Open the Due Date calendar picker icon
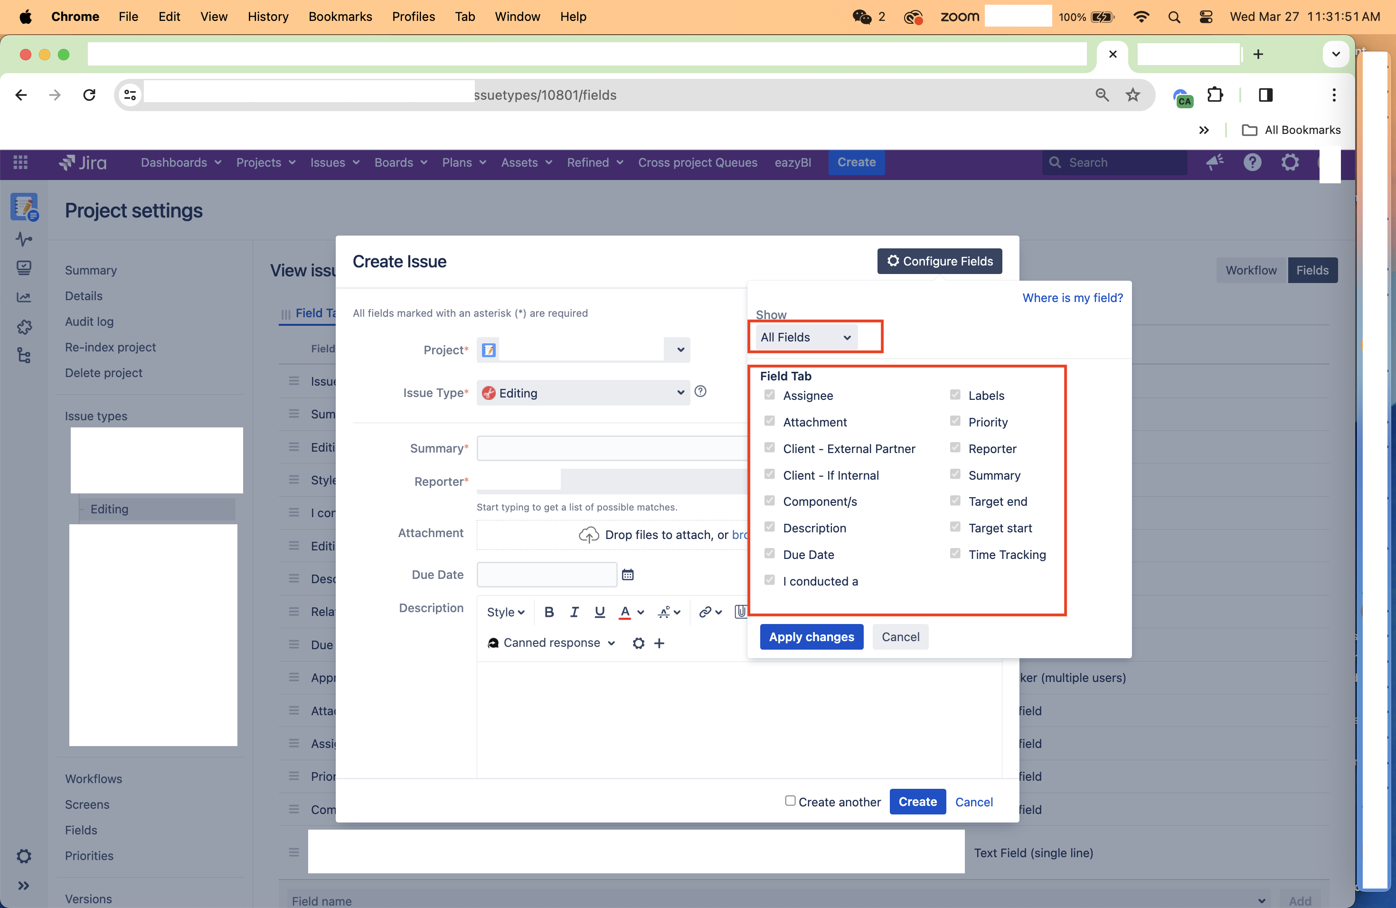Viewport: 1396px width, 908px height. pyautogui.click(x=628, y=574)
